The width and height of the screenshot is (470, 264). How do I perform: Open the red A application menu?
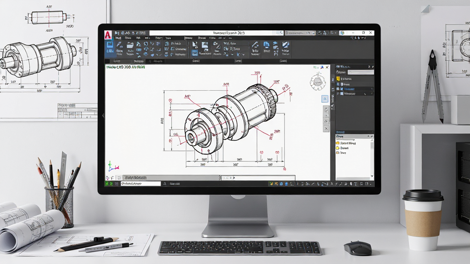tap(108, 35)
